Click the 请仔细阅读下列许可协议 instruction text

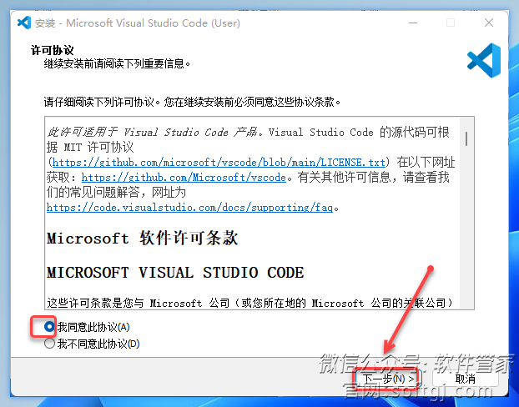tap(192, 102)
